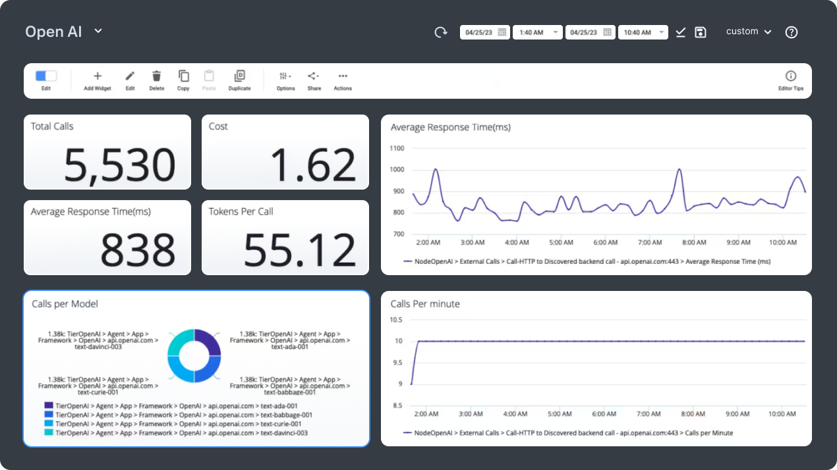The width and height of the screenshot is (837, 470).
Task: Open the help question mark icon
Action: click(x=792, y=32)
